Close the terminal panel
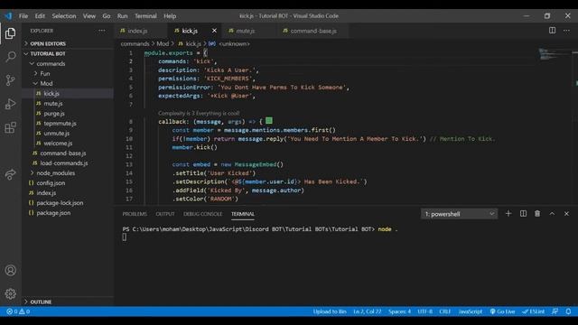 (x=566, y=214)
